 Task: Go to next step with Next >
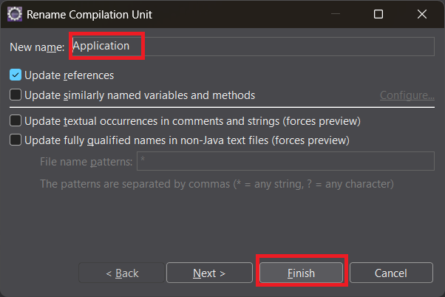(x=209, y=273)
